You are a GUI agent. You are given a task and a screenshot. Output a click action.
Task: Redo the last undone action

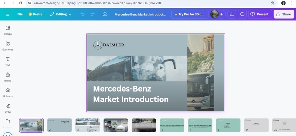tap(92, 14)
